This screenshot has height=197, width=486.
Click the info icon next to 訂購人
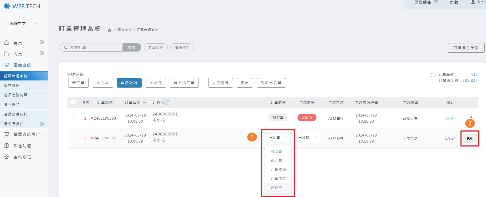[168, 103]
